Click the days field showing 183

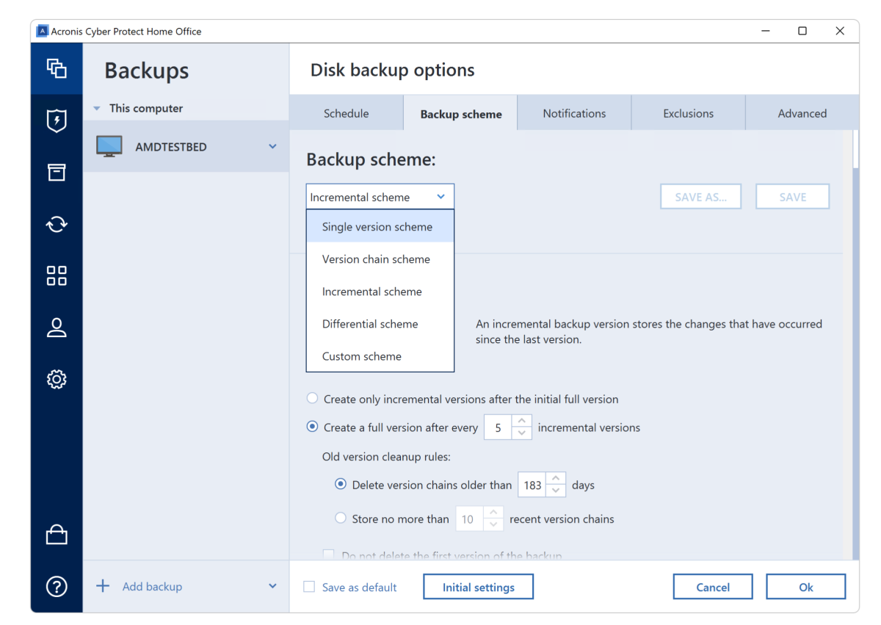[x=532, y=485]
